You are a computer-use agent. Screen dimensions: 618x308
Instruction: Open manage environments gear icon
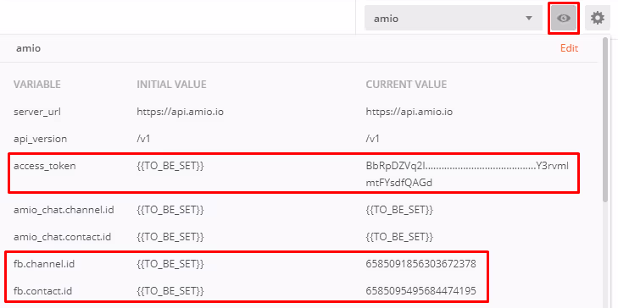pyautogui.click(x=598, y=18)
